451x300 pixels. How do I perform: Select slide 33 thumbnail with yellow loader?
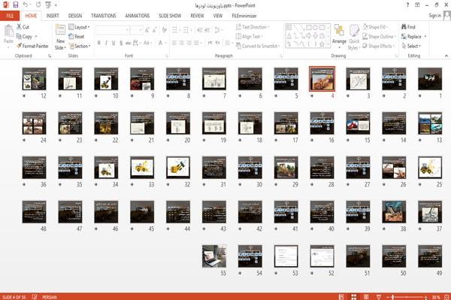[x=142, y=168]
